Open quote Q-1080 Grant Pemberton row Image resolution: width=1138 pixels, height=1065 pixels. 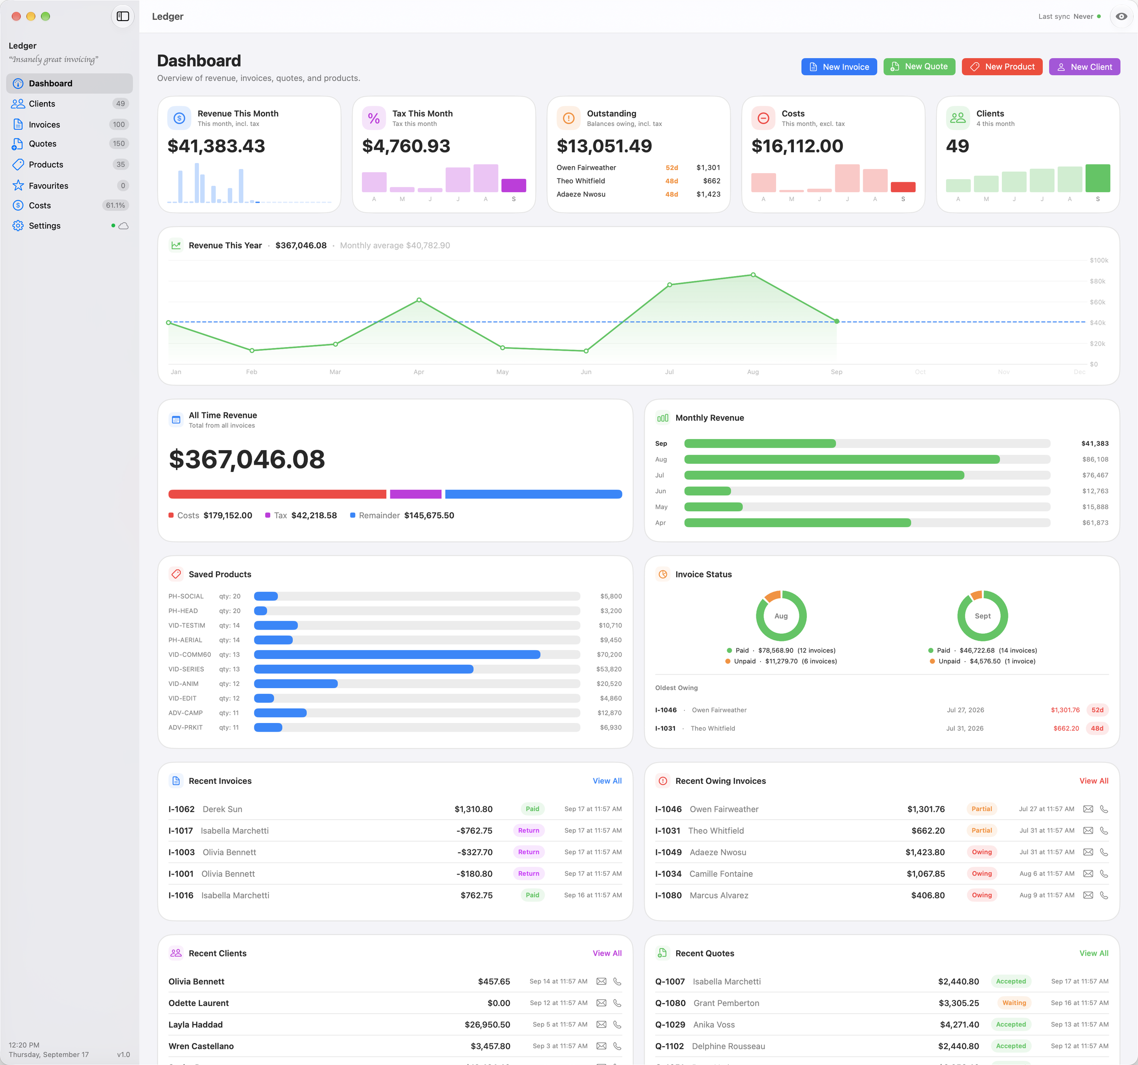tap(881, 1003)
